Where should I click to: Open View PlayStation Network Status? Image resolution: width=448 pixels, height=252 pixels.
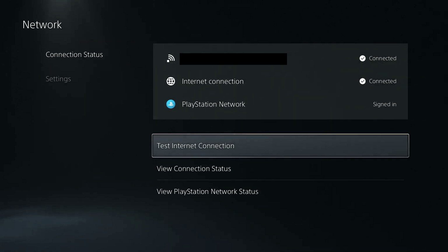click(207, 191)
